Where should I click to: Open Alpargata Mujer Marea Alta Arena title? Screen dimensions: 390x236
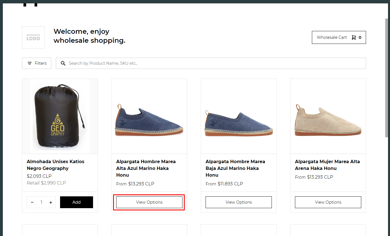tap(327, 165)
